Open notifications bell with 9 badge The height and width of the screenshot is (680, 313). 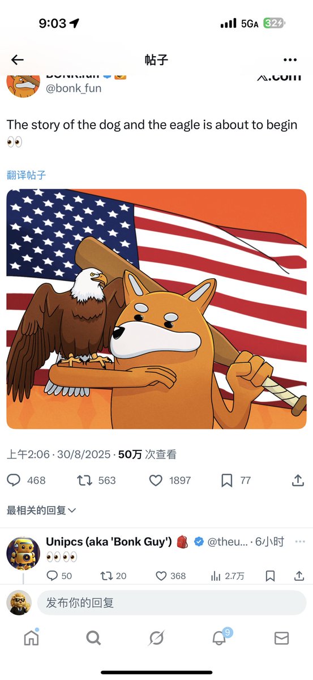click(x=220, y=637)
